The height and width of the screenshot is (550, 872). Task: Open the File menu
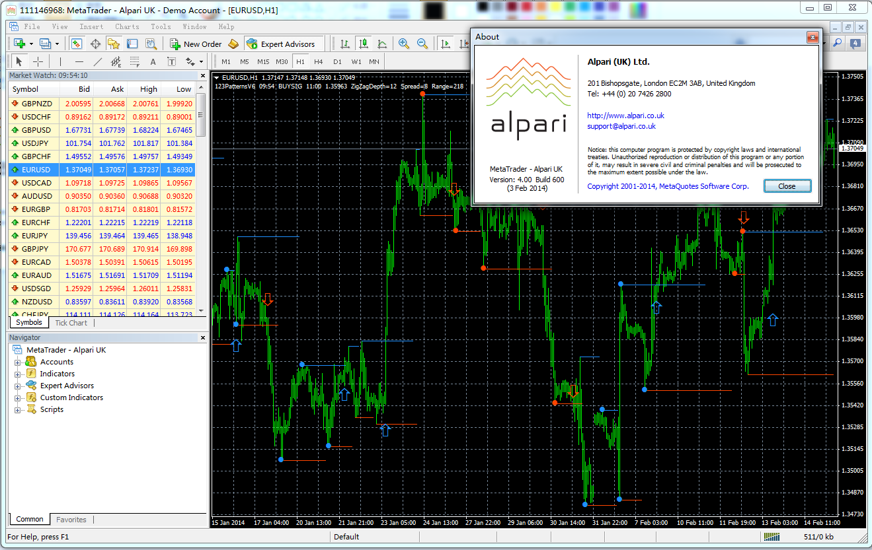point(32,26)
